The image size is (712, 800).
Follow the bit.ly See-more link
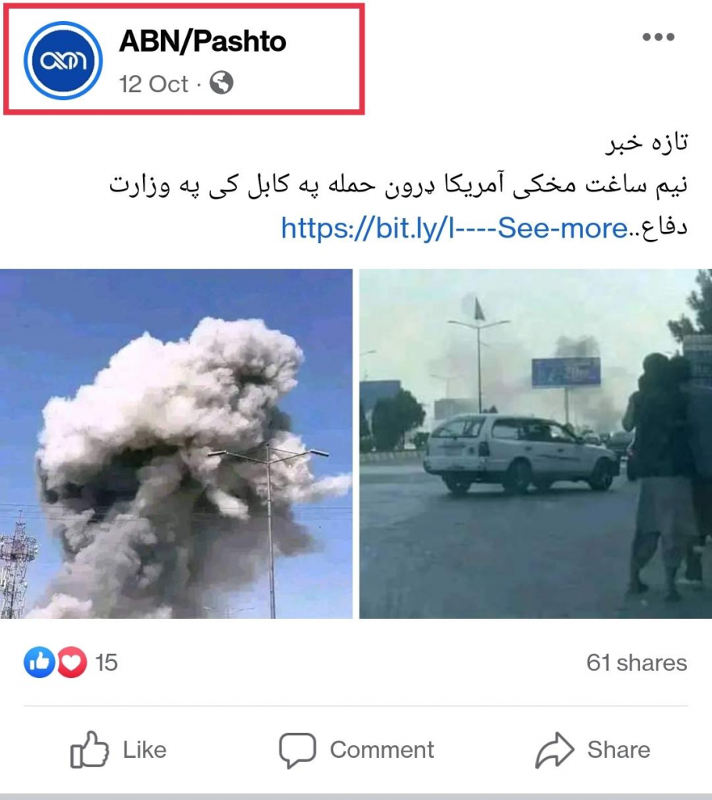click(454, 228)
